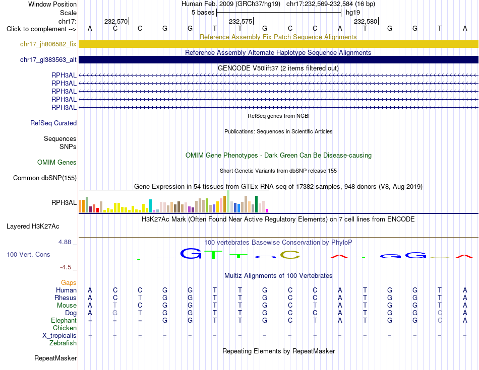Click the 232,580 position marker
The height and width of the screenshot is (370, 479).
(x=366, y=21)
